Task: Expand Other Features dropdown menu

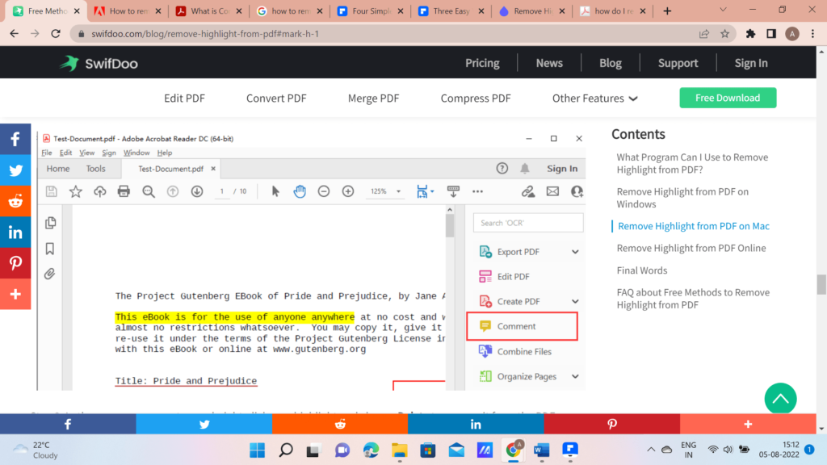Action: 594,98
